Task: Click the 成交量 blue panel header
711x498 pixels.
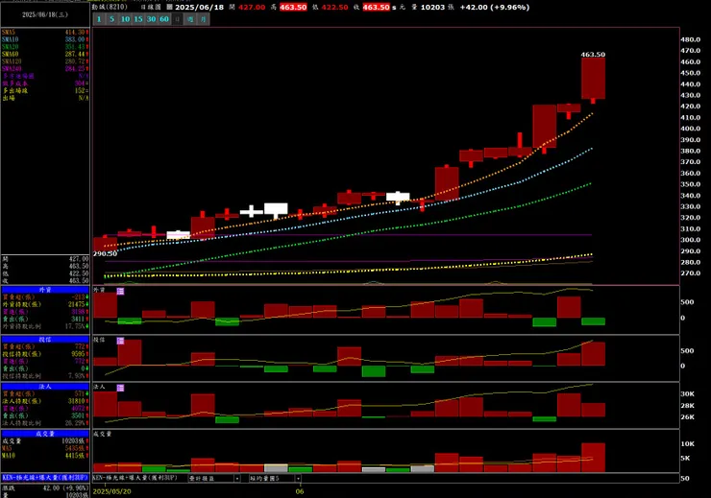Action: tap(45, 434)
